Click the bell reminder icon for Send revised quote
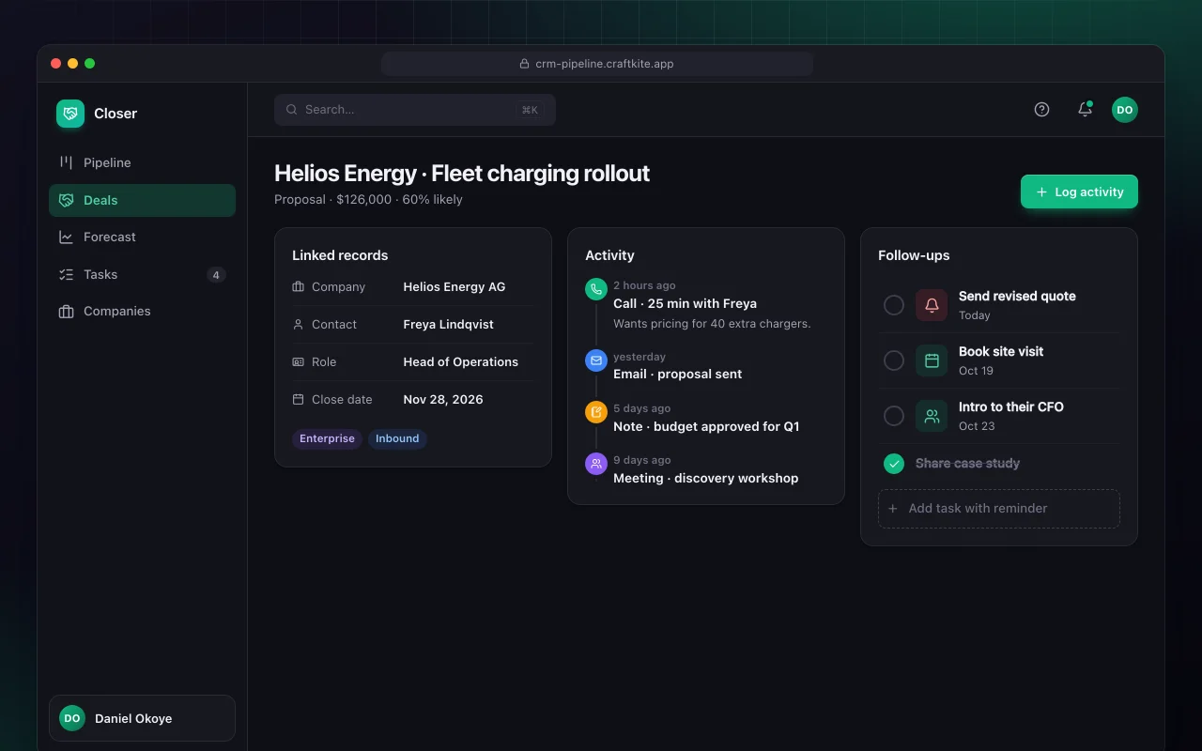Viewport: 1202px width, 751px height. [x=932, y=305]
